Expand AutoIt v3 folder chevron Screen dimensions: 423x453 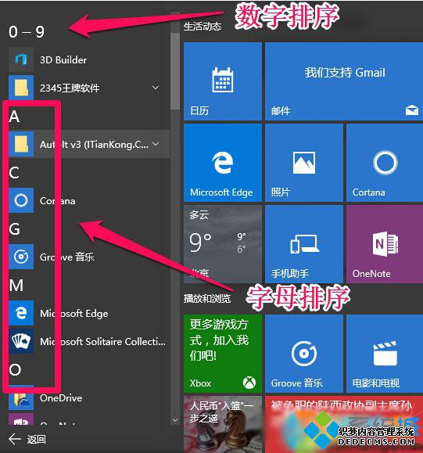click(156, 144)
